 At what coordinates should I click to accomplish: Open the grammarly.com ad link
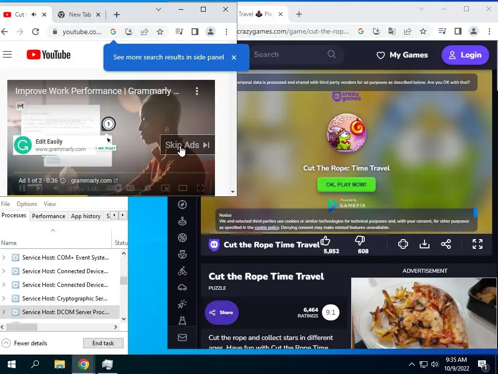[94, 181]
